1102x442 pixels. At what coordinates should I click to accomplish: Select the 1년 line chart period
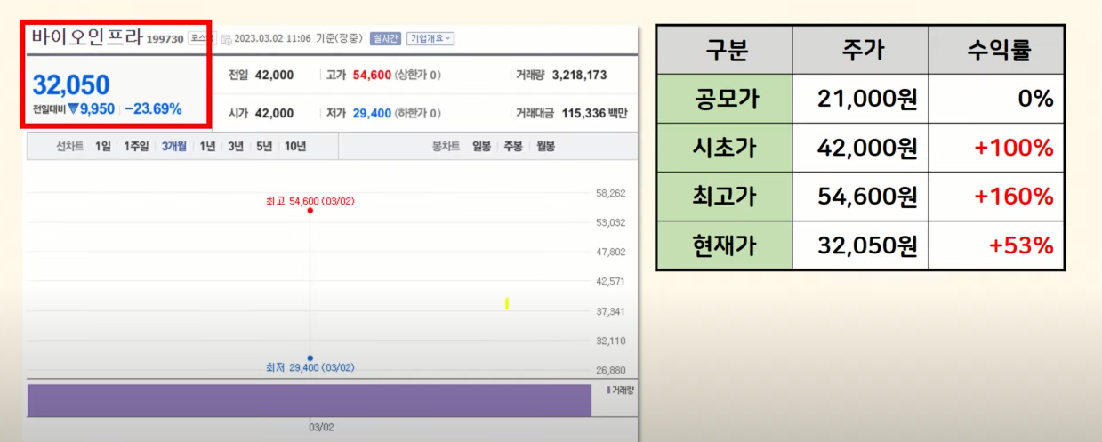click(207, 147)
